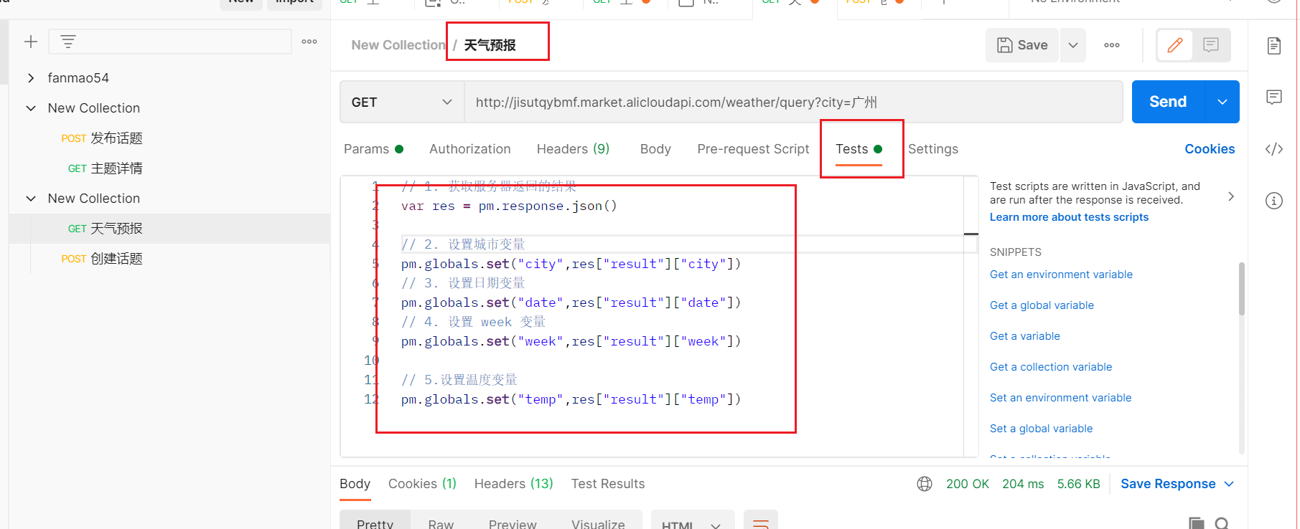Open the sidebar three-dot options menu
Viewport: 1300px width, 529px height.
(x=309, y=42)
